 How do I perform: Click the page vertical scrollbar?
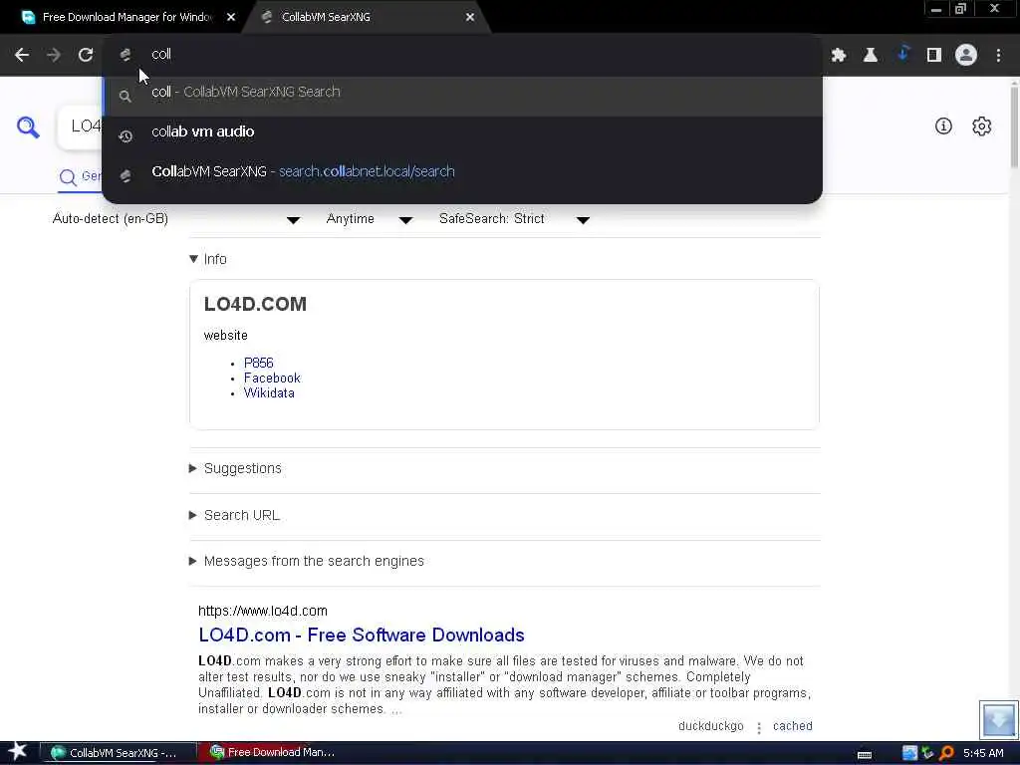click(1014, 126)
